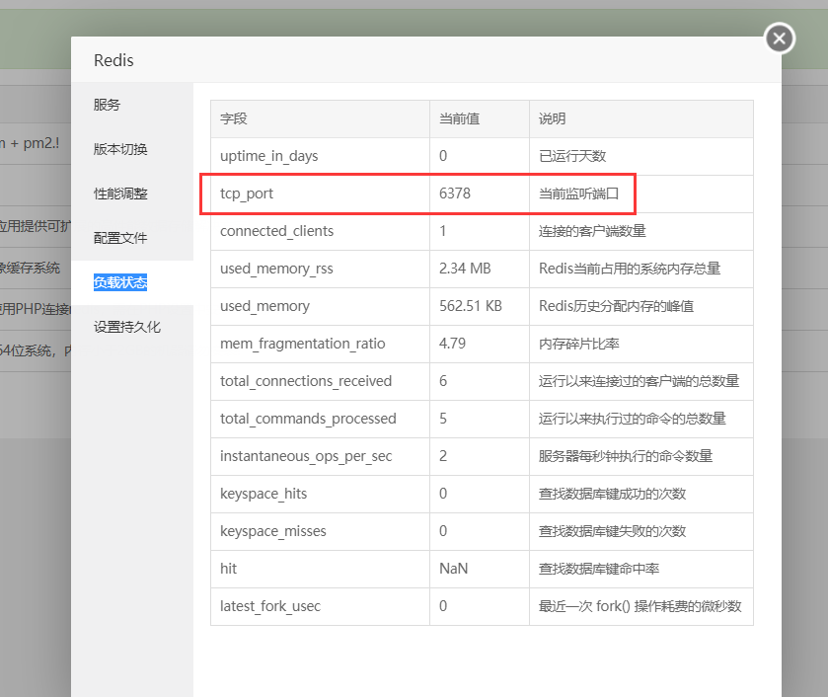This screenshot has width=828, height=697.
Task: Click the instantaneous_ops_per_sec field name
Action: 306,456
